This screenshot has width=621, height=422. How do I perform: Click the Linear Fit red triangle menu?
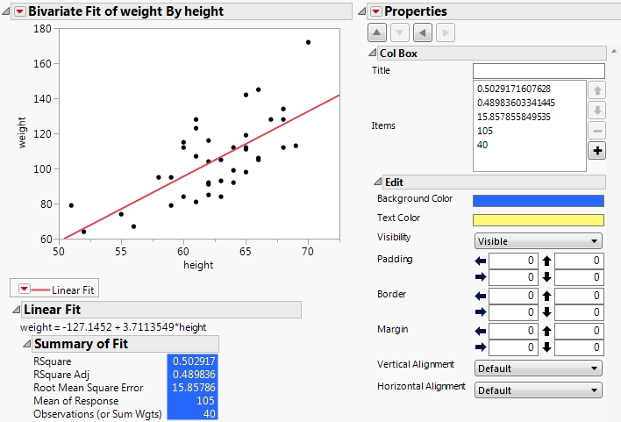tap(25, 289)
